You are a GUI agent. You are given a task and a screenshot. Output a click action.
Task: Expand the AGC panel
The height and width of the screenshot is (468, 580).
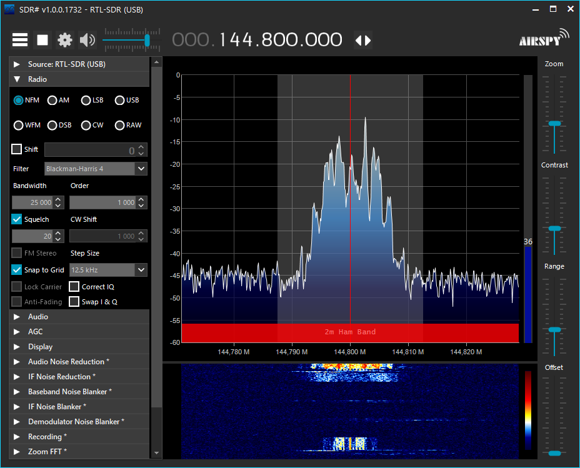coord(79,332)
